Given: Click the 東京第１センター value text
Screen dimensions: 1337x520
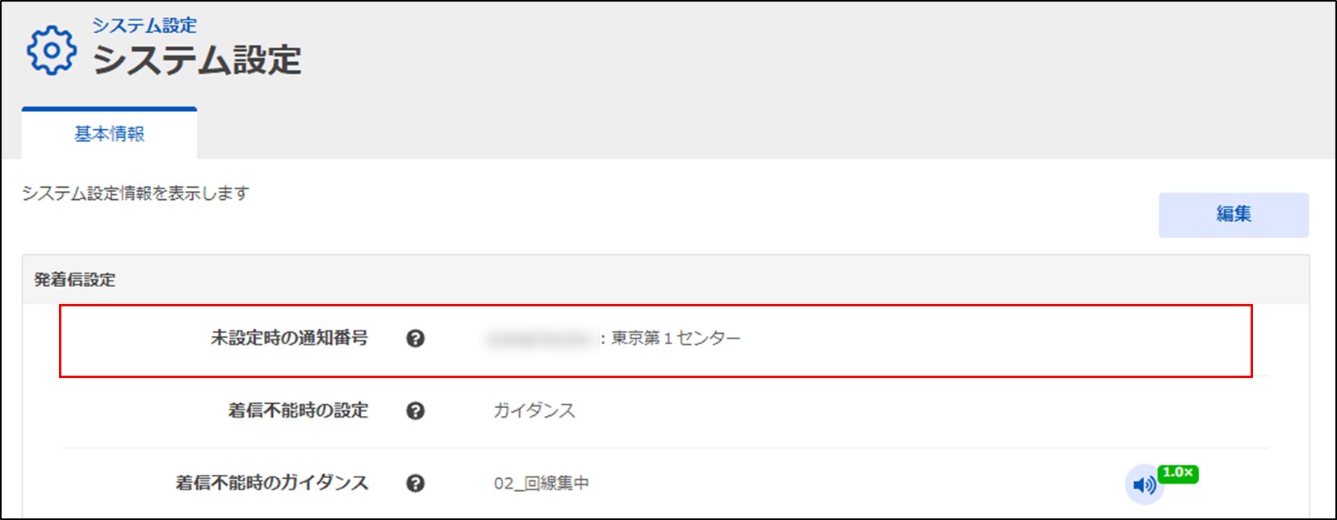Looking at the screenshot, I should point(676,339).
